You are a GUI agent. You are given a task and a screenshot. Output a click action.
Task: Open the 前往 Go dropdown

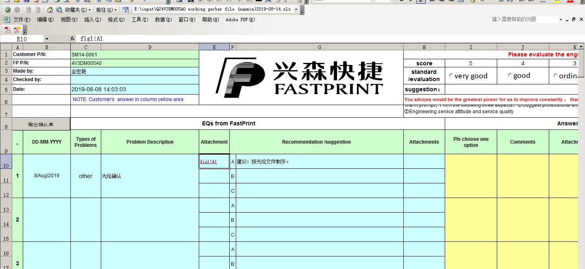click(x=106, y=9)
